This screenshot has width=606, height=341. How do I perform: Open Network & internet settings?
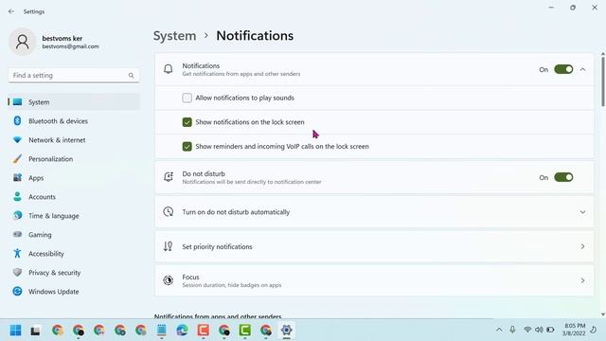pyautogui.click(x=74, y=140)
